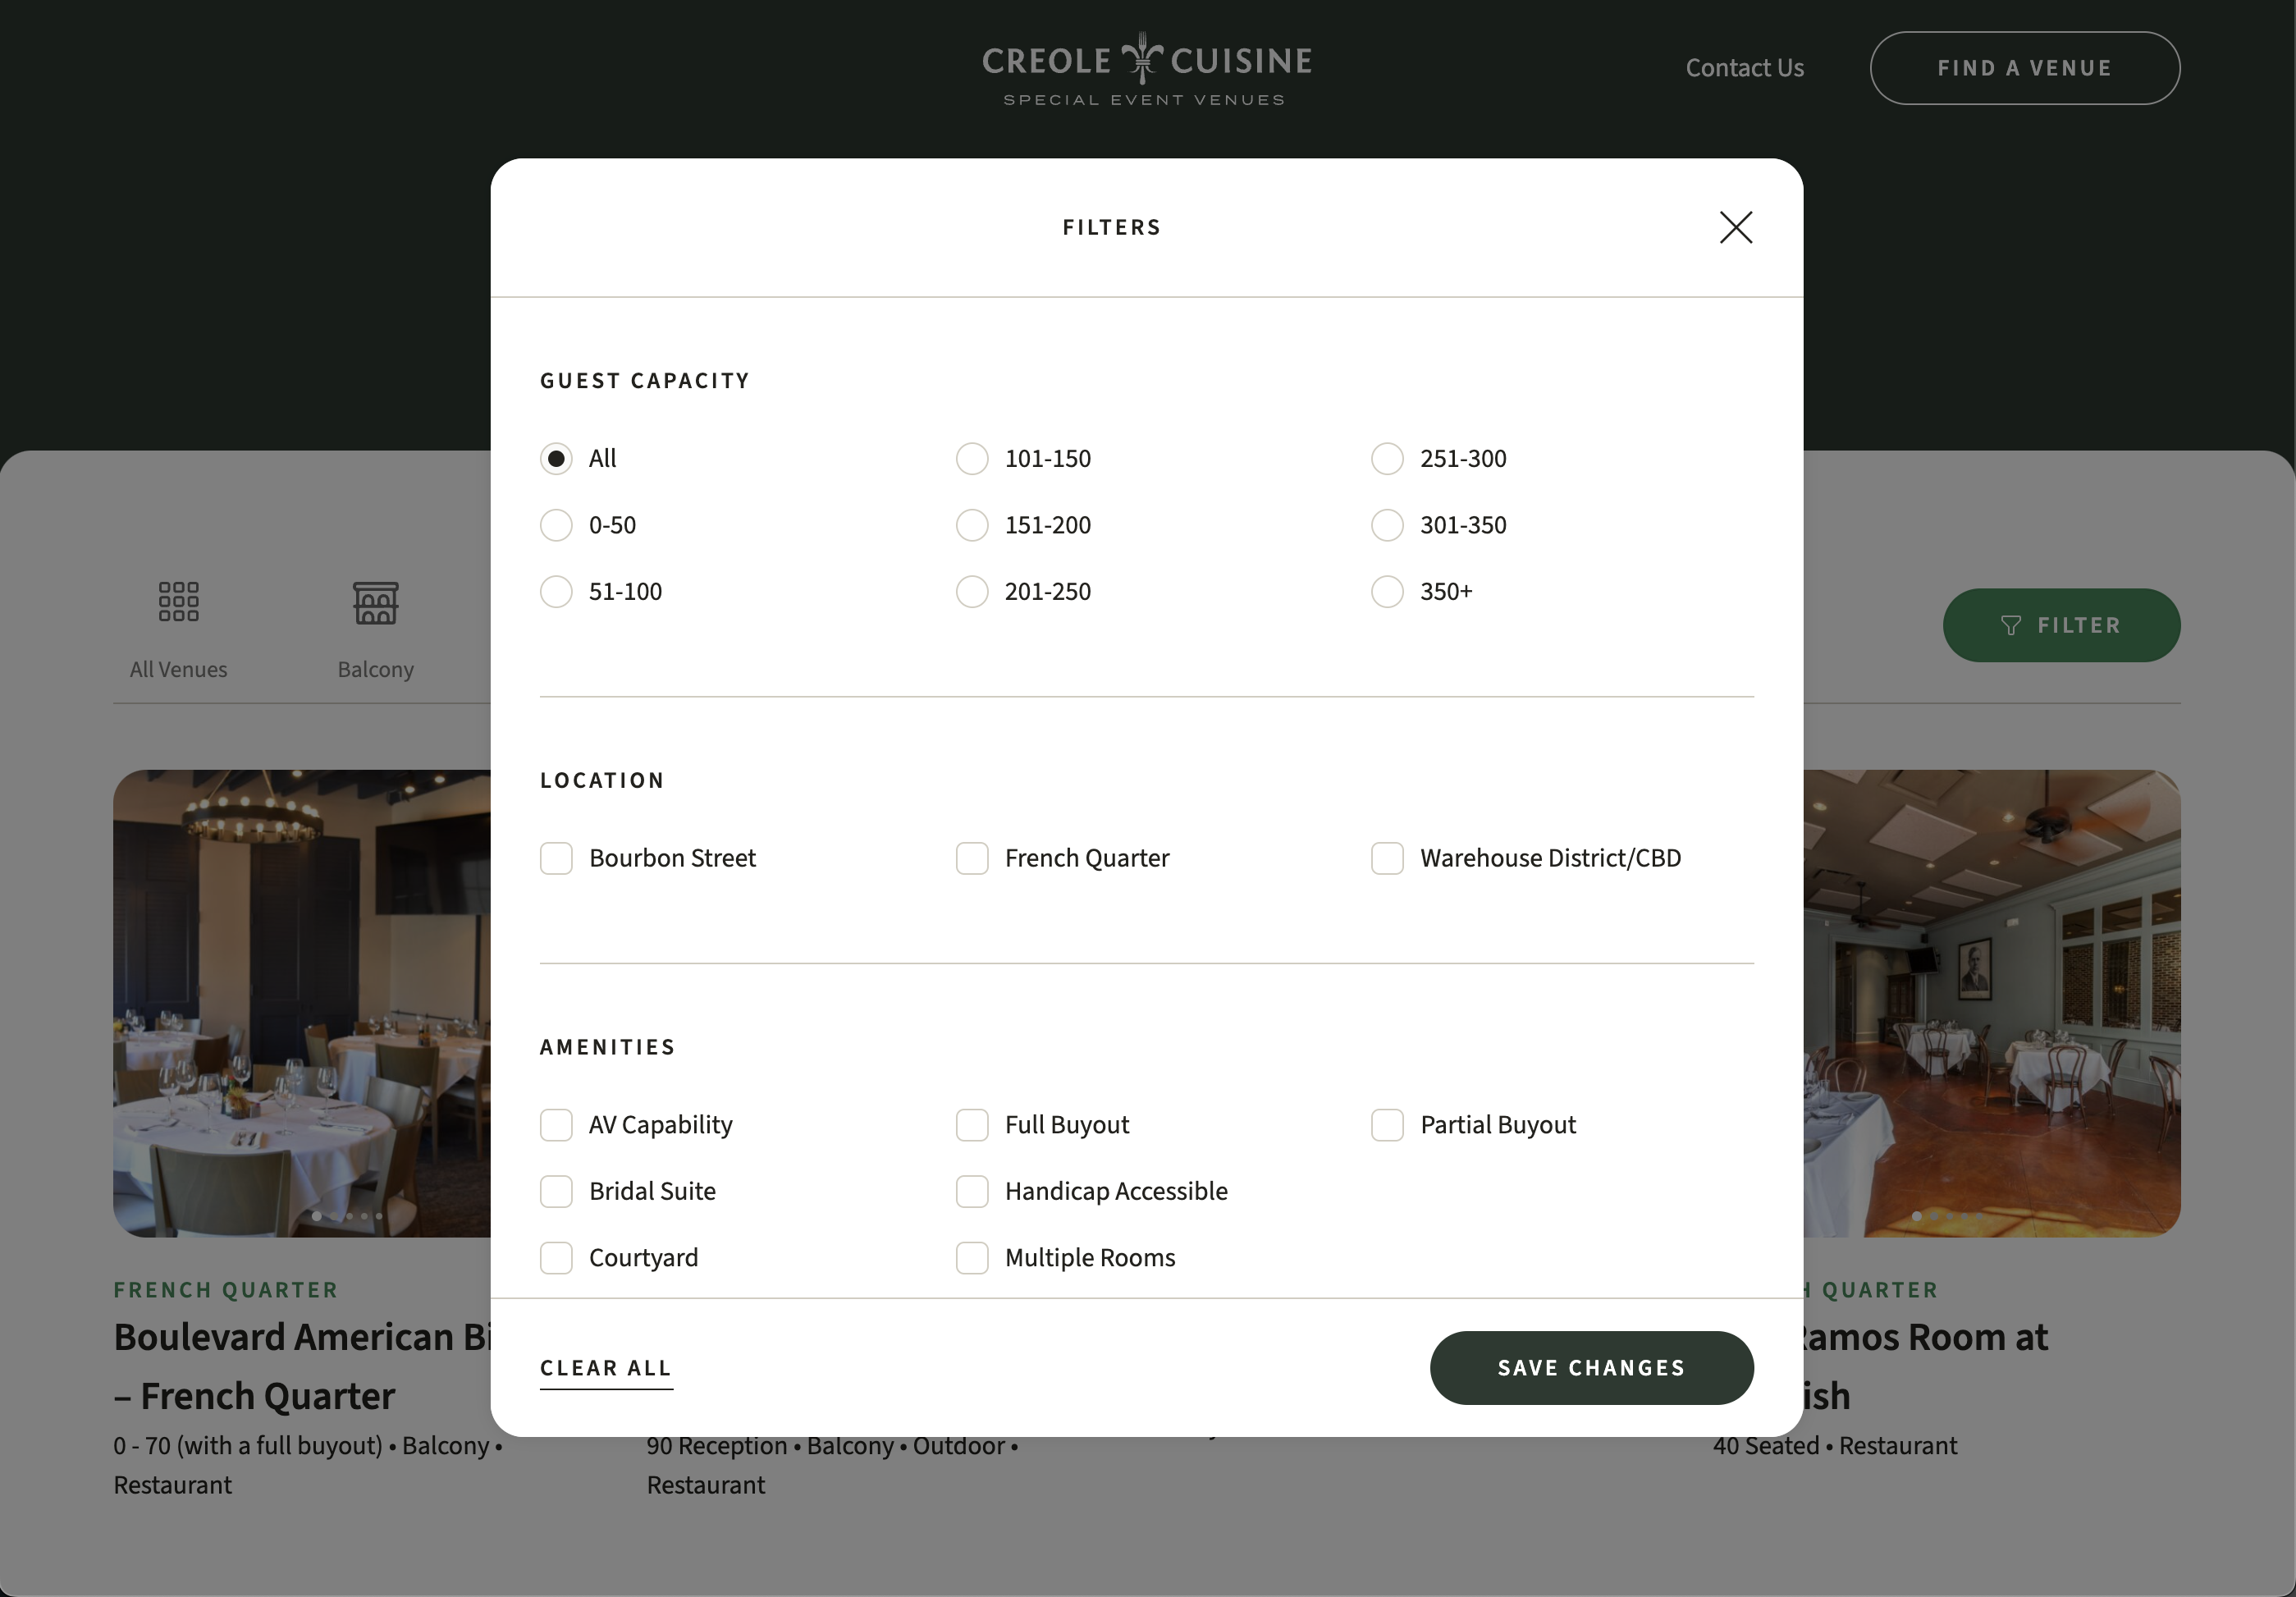Screen dimensions: 2296x1597
Task: Click the filter funnel icon
Action: pos(2010,623)
